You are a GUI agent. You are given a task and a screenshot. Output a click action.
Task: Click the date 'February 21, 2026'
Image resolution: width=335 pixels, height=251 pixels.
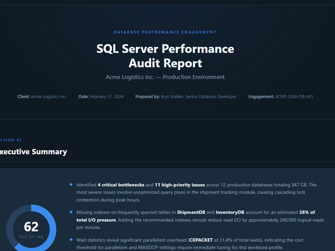pos(107,97)
